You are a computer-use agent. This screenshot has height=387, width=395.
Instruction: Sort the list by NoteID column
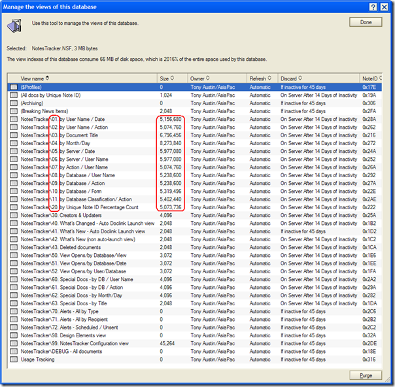click(372, 78)
